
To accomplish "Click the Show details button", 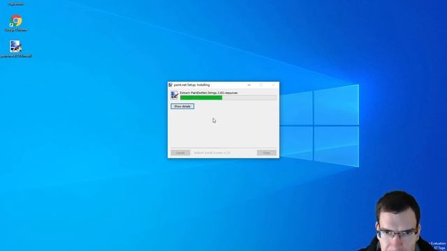I will point(182,106).
